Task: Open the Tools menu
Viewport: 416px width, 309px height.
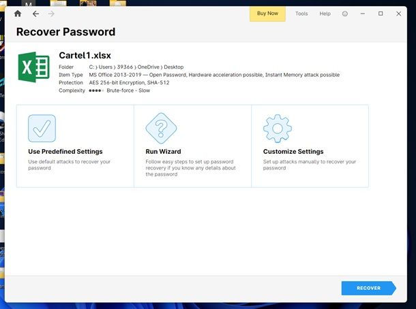Action: point(301,14)
